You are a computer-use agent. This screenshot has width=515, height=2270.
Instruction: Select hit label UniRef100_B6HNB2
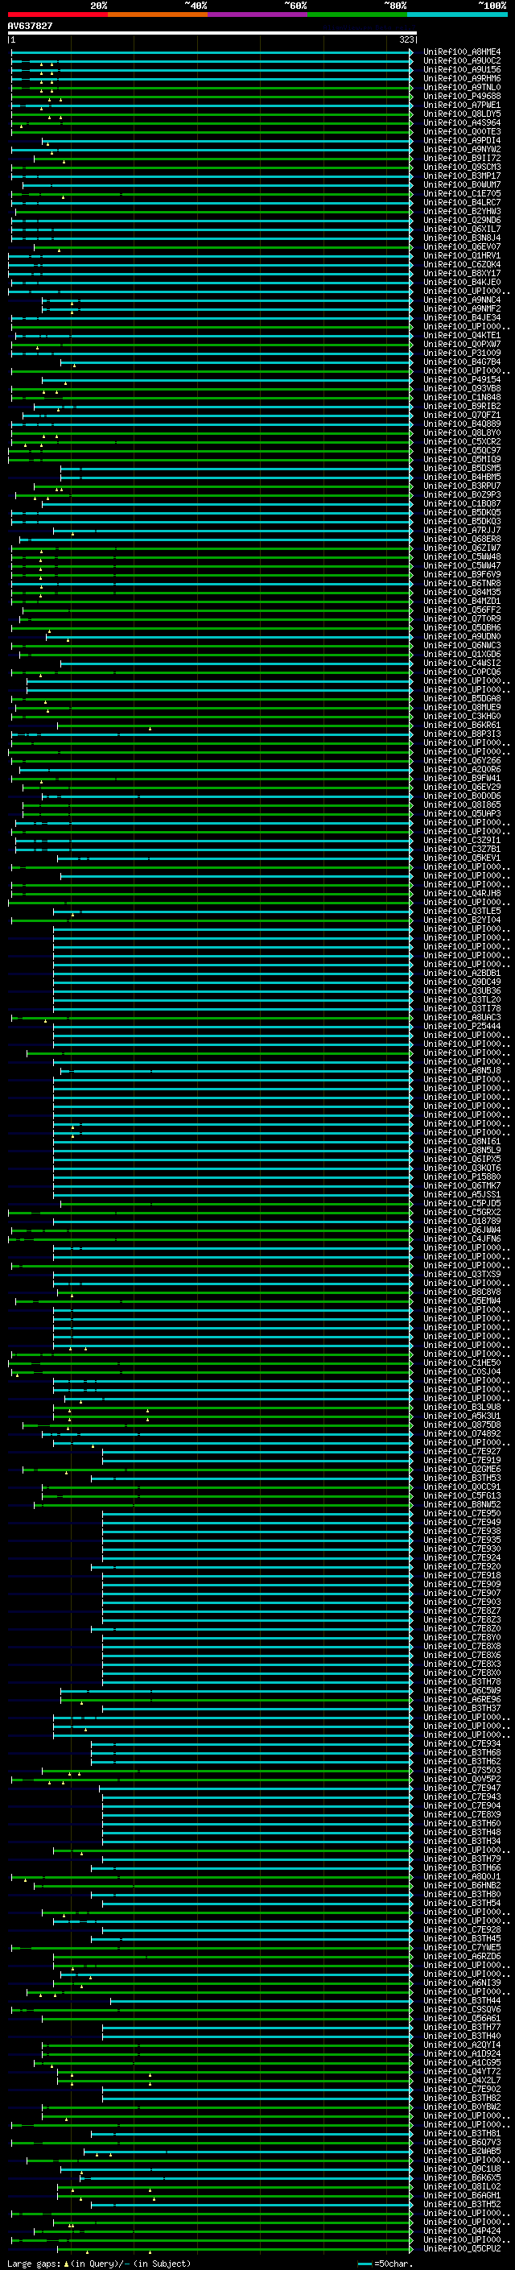coord(462,1885)
